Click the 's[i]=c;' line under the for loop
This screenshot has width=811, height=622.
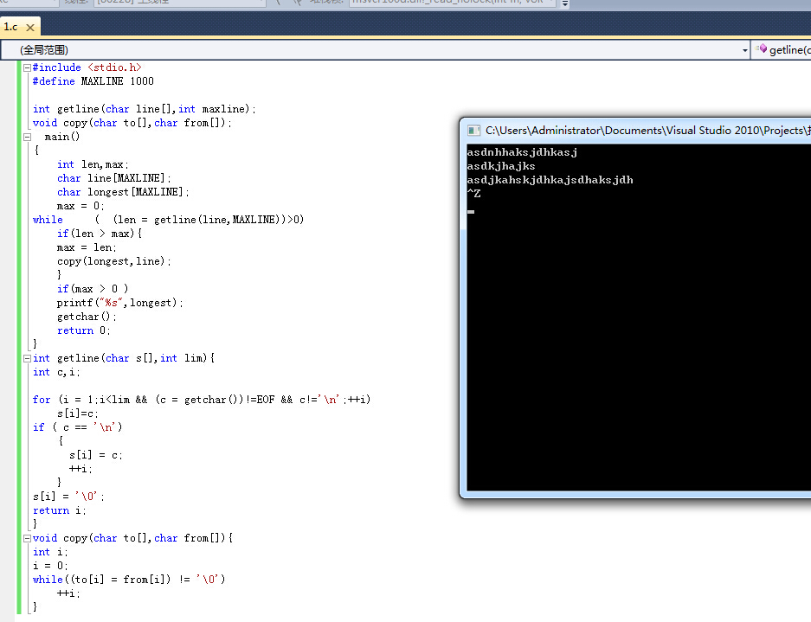[x=78, y=414]
